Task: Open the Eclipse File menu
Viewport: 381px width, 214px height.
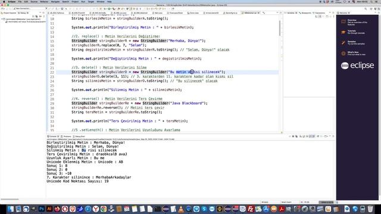Action: tap(20, 2)
